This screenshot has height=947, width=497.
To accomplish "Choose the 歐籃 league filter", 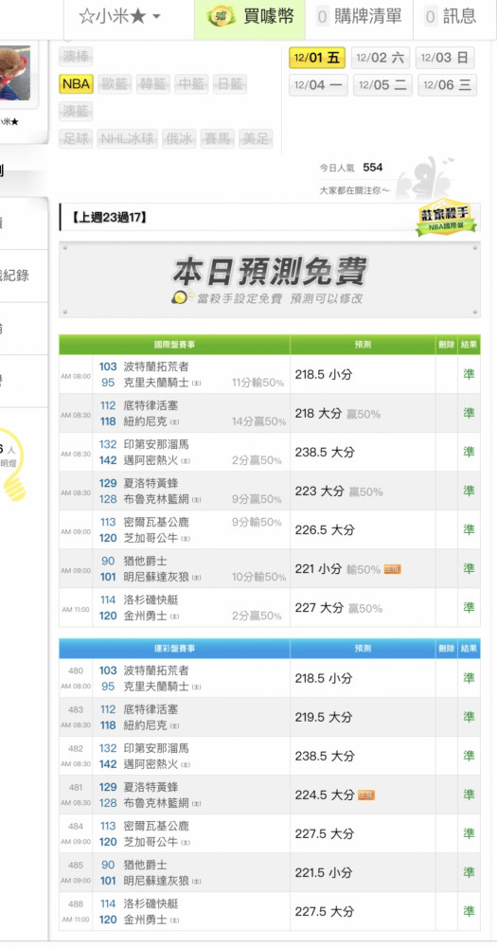I will tap(115, 84).
